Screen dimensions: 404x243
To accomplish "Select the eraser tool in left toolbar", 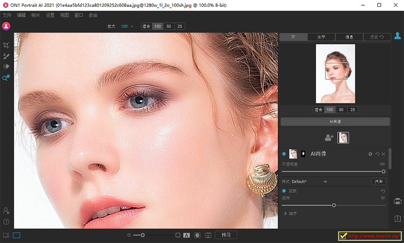I will (x=6, y=67).
